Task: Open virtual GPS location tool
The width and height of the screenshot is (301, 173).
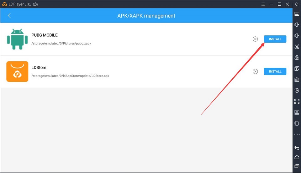Action: pos(297,57)
